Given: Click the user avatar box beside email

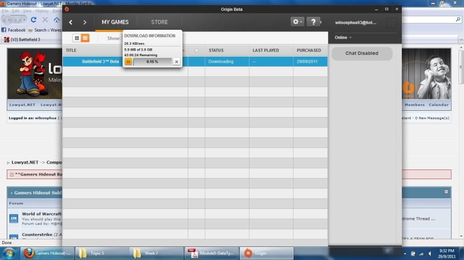Looking at the screenshot, I should [x=391, y=23].
